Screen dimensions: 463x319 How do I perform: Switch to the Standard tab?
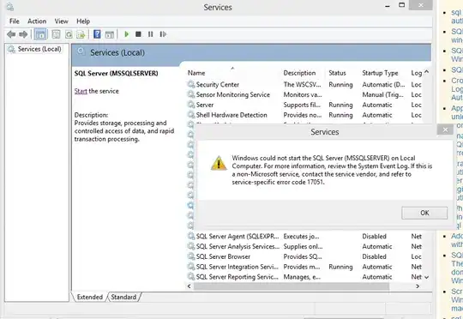click(x=123, y=297)
